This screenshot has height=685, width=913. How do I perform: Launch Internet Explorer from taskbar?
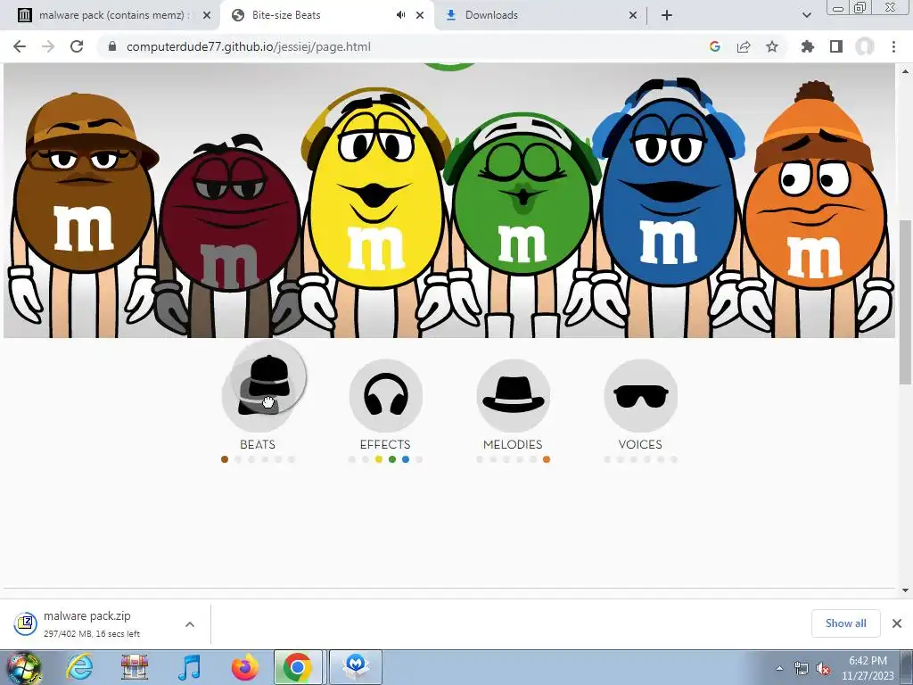coord(79,667)
